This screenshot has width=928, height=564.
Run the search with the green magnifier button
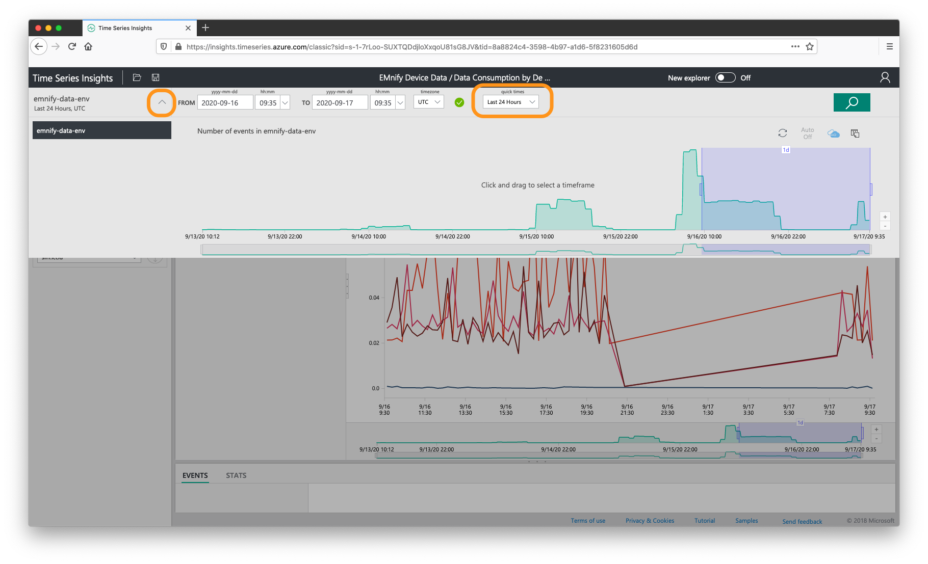tap(852, 102)
